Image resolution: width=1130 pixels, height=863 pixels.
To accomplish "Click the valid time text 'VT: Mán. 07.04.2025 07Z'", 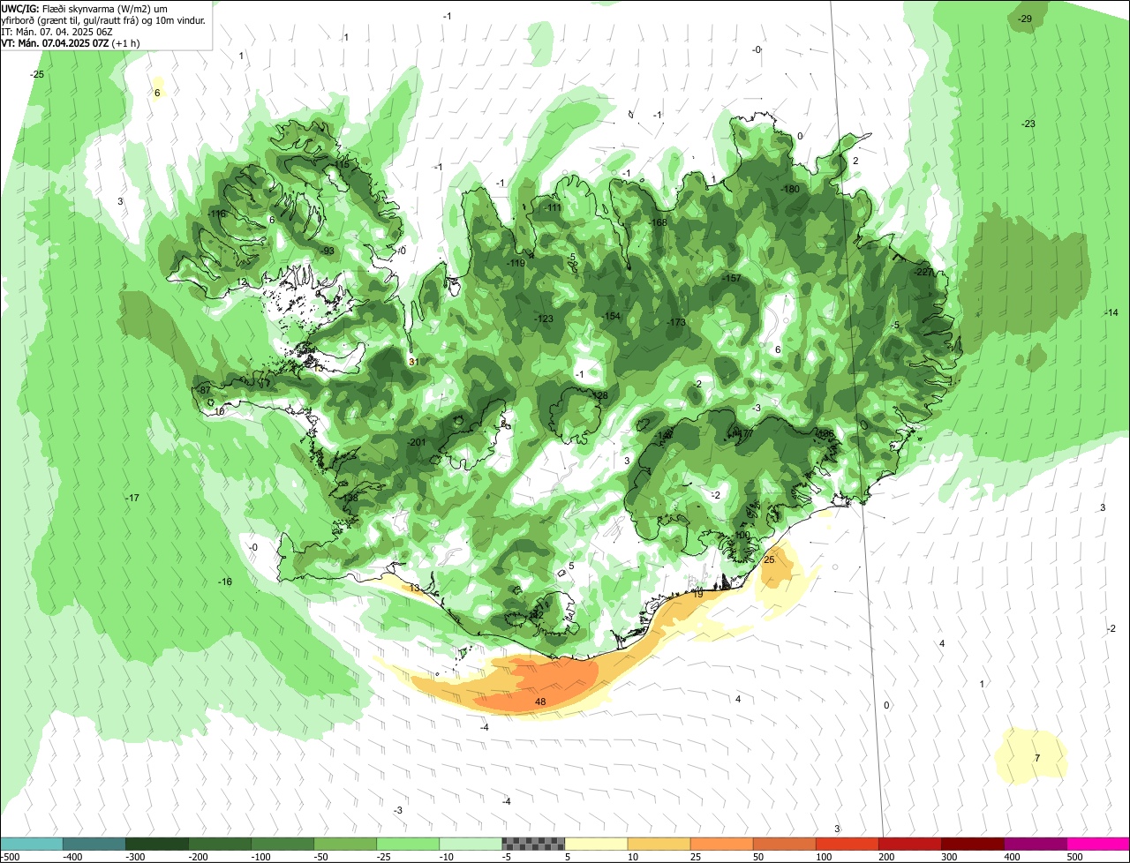I will coord(55,42).
